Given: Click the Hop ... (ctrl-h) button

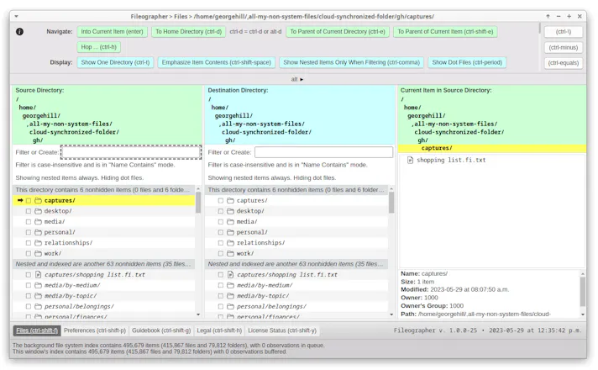Looking at the screenshot, I should (x=99, y=47).
